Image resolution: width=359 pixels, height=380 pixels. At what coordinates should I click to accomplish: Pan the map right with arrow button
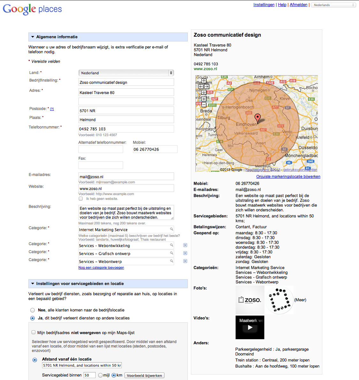[206, 86]
